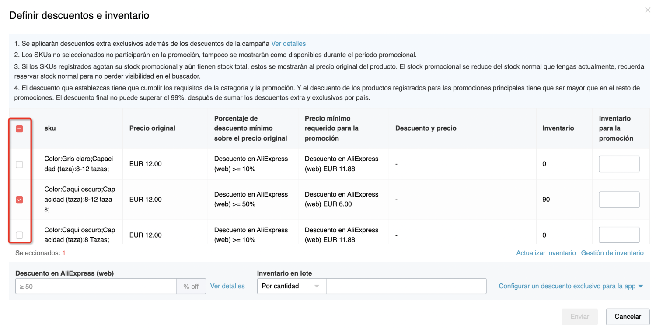Click the Inventario para la promoción column header
The image size is (656, 328).
(x=616, y=128)
